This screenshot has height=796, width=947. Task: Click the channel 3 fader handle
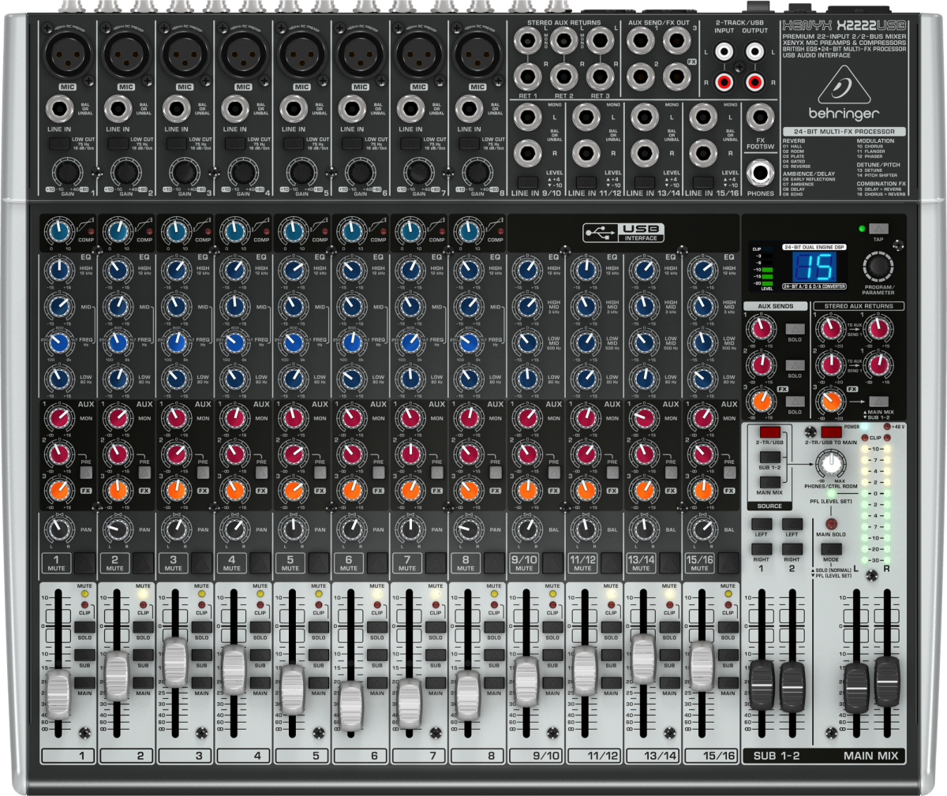tap(174, 661)
